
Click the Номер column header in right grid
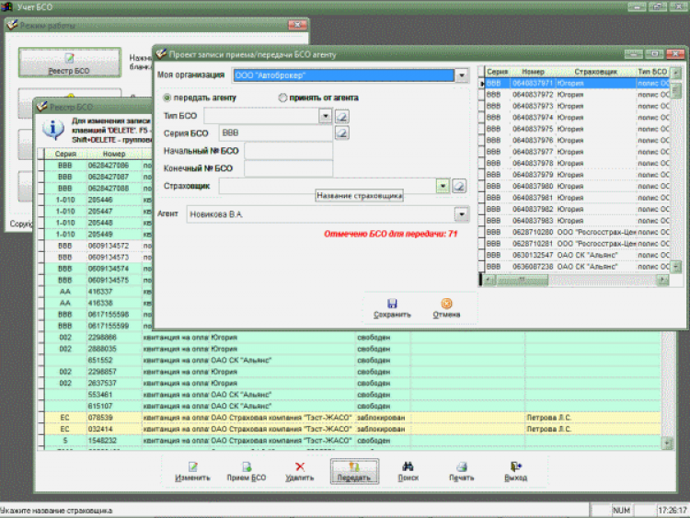pyautogui.click(x=533, y=71)
